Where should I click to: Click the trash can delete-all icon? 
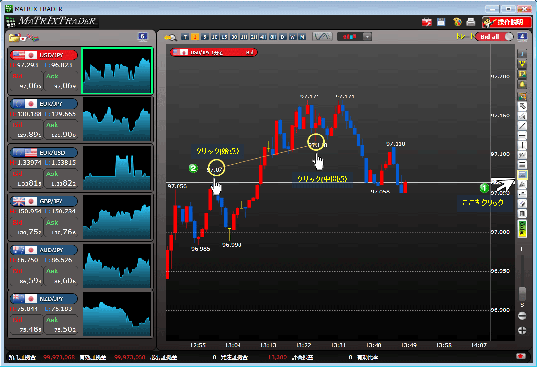(522, 213)
